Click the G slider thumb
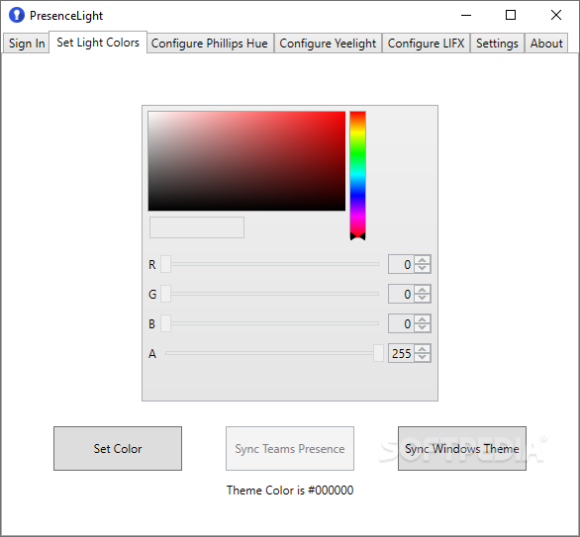Screen dimensions: 580x537 click(165, 294)
